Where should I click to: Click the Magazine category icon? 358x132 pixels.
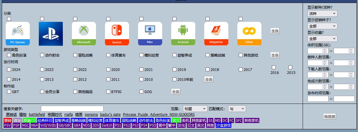tap(216, 34)
